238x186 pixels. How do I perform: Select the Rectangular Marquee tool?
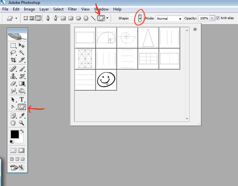point(13,45)
